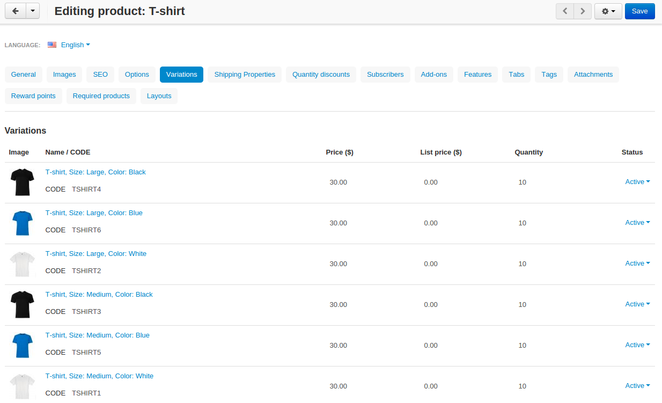Image resolution: width=662 pixels, height=403 pixels.
Task: Click quantity 10 in TSHIRT2 row
Action: pyautogui.click(x=523, y=264)
